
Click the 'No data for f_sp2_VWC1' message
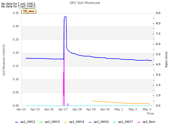[18, 4]
